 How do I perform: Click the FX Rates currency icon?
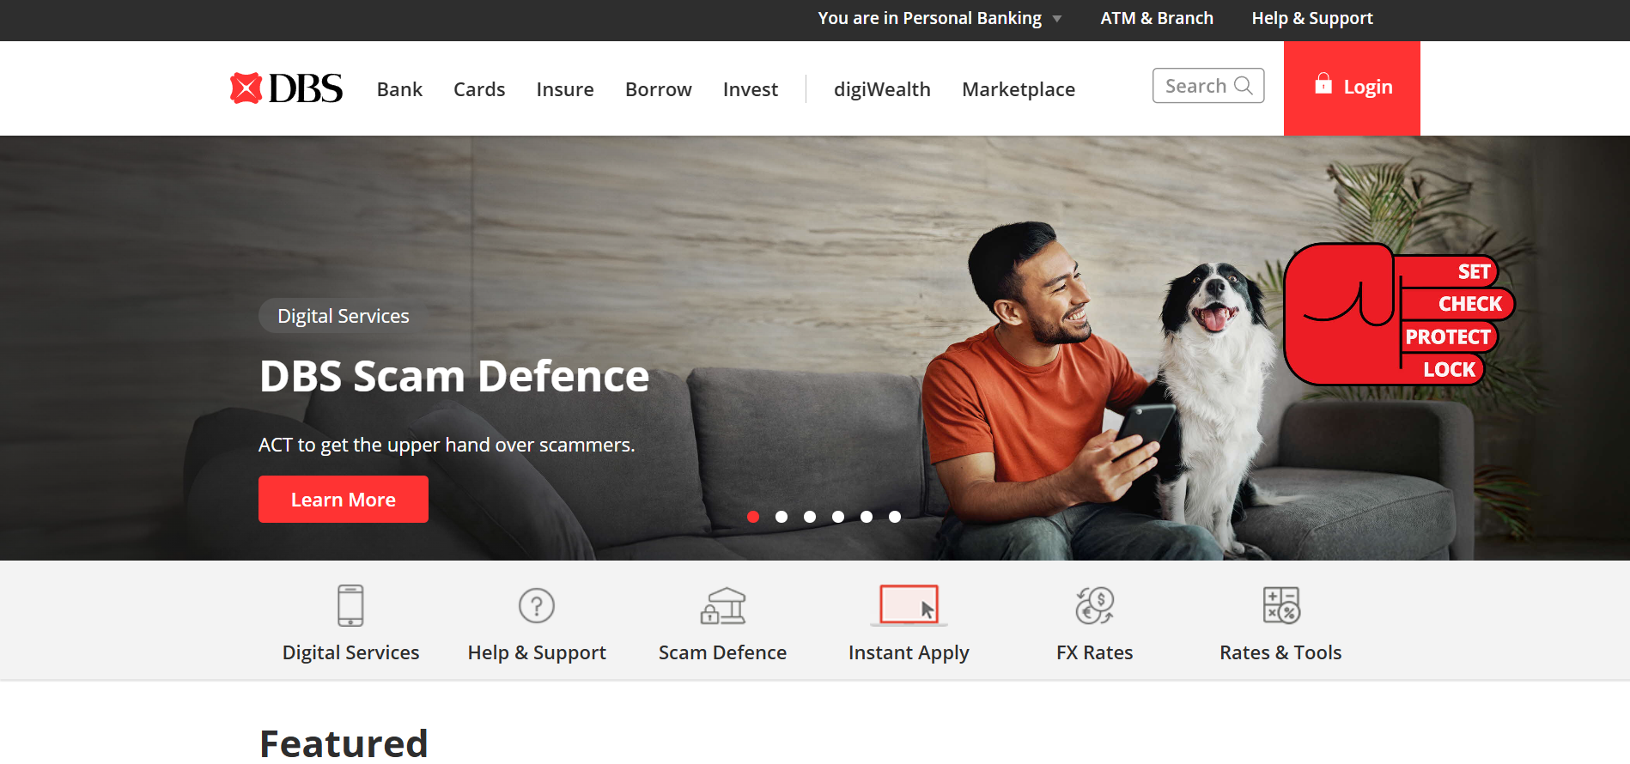point(1095,605)
